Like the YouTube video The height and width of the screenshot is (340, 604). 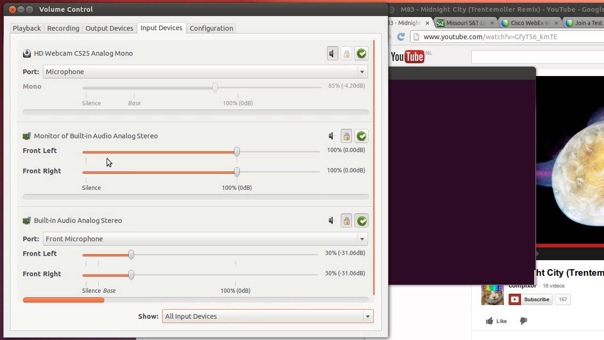(496, 321)
